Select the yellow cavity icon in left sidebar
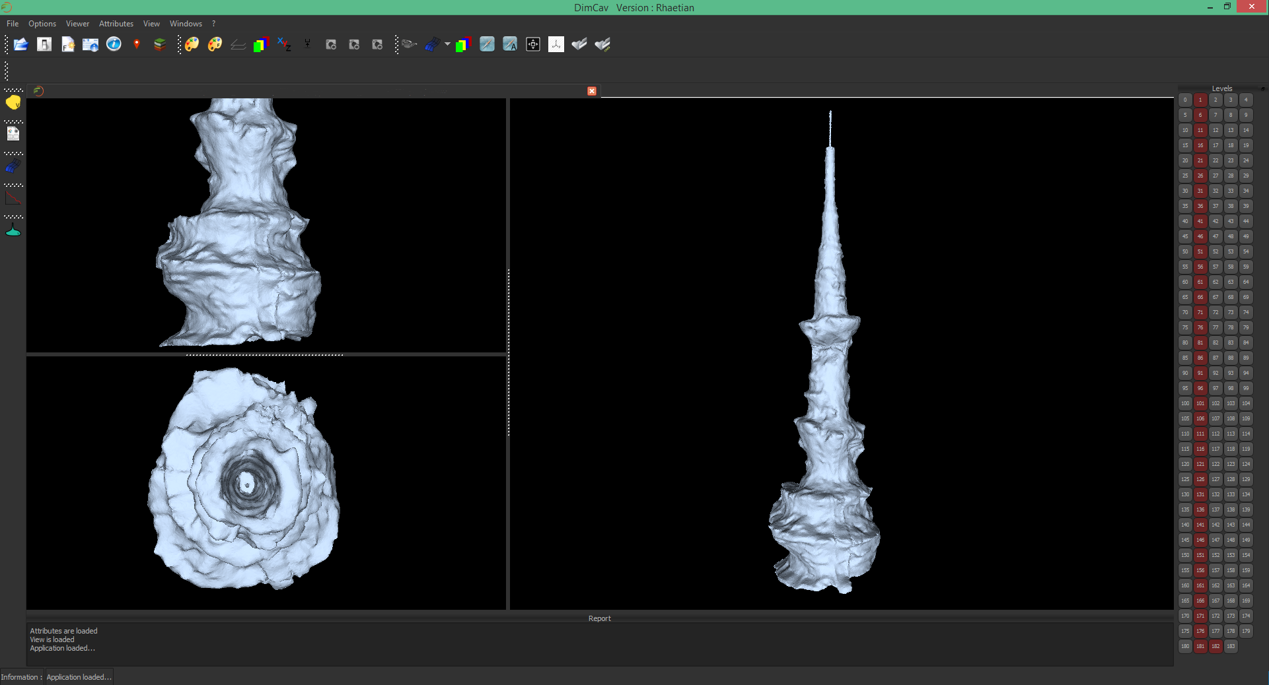Screen dimensions: 1269x685 click(x=13, y=102)
